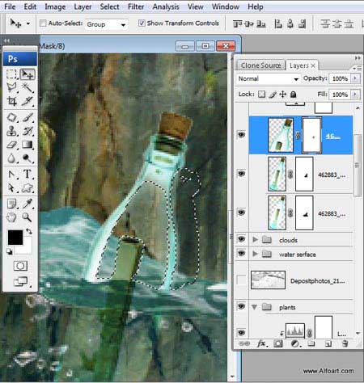Open the Window menu

point(226,6)
